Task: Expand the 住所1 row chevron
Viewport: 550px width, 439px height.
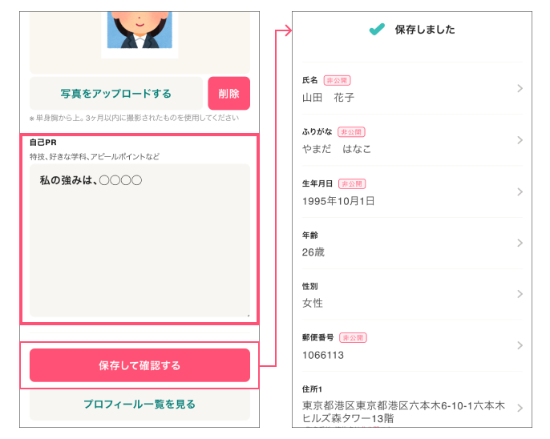Action: click(520, 408)
